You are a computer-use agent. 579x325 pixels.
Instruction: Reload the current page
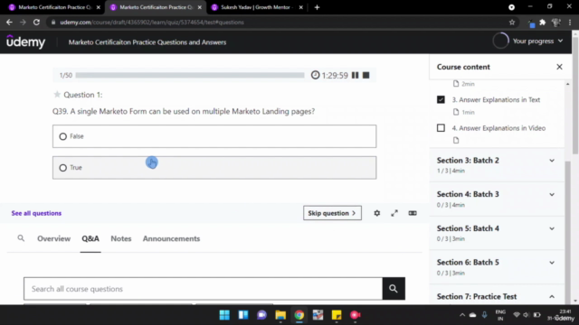click(36, 22)
